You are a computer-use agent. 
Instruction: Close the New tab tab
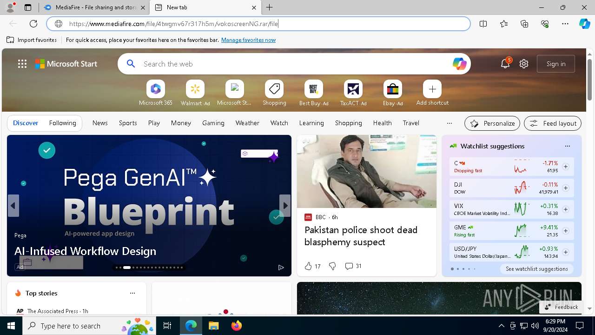tap(254, 7)
